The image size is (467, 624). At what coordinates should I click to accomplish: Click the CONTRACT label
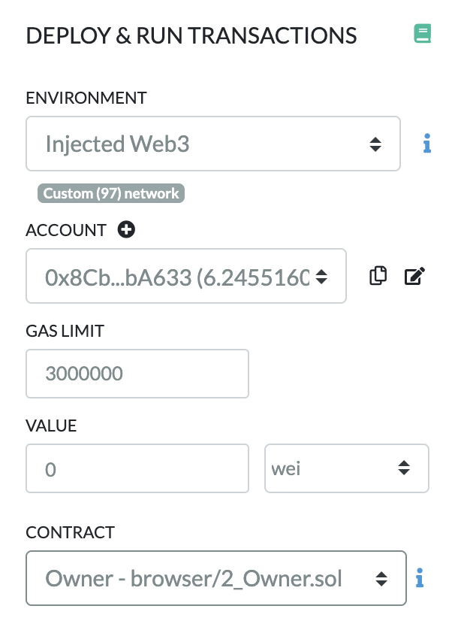pos(70,532)
